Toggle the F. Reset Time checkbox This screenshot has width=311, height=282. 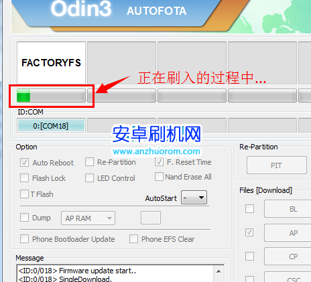coord(159,162)
